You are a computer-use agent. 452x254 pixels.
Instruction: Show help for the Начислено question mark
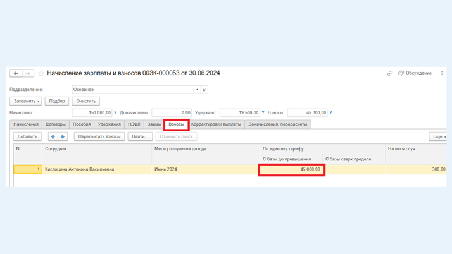tap(115, 112)
